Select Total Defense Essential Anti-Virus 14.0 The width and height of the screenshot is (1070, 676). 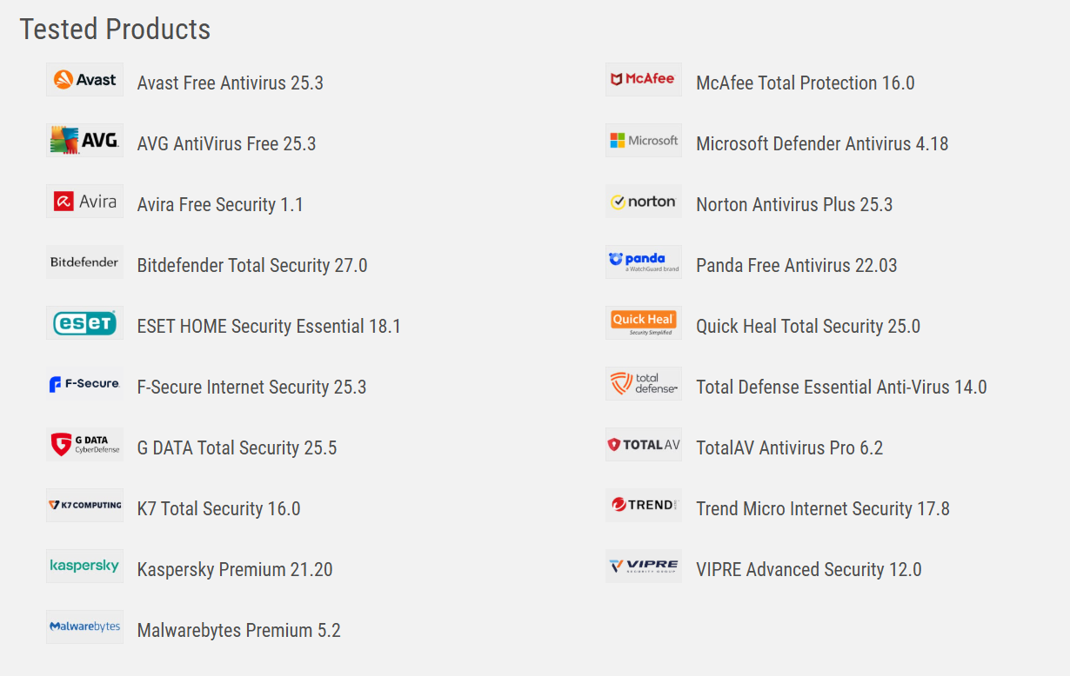[841, 388]
